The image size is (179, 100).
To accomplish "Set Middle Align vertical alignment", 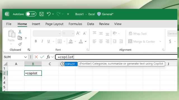I will coord(101,33).
